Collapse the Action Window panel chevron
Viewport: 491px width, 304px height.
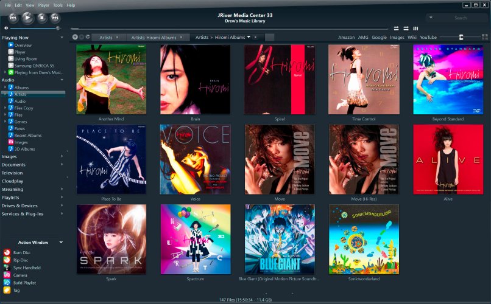pos(61,242)
